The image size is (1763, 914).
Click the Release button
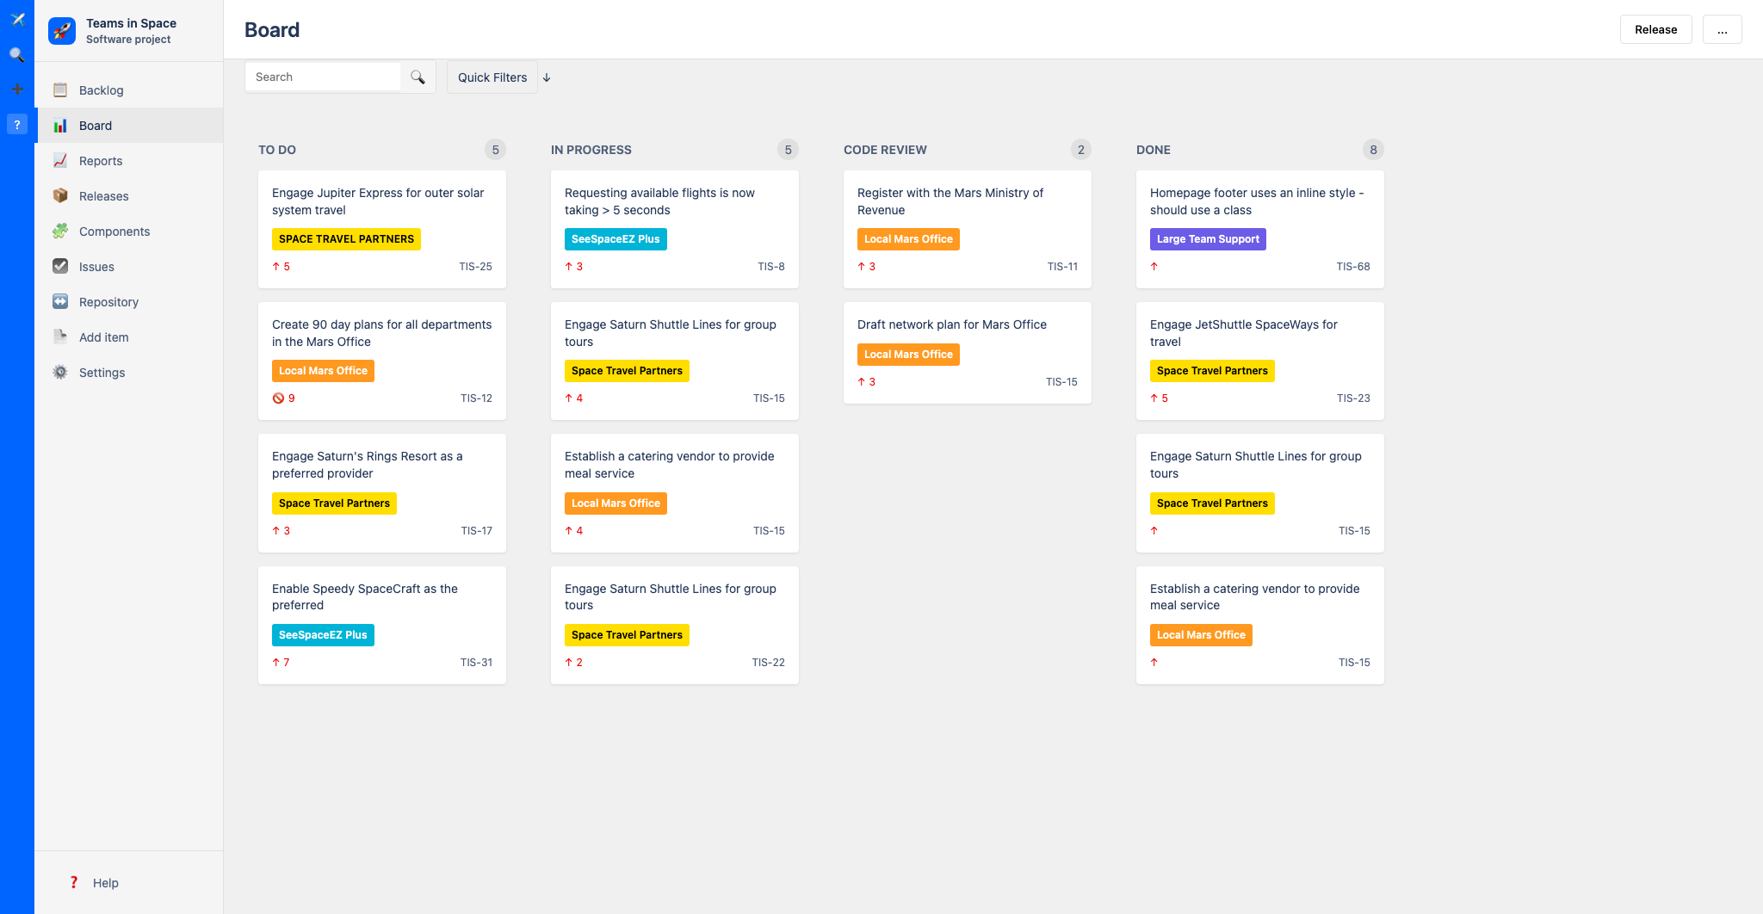(1655, 29)
